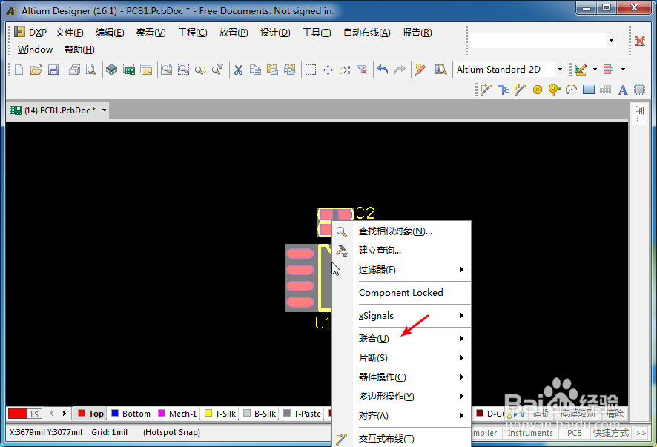The height and width of the screenshot is (447, 657).
Task: Open the 放置(P) menu
Action: click(x=234, y=33)
